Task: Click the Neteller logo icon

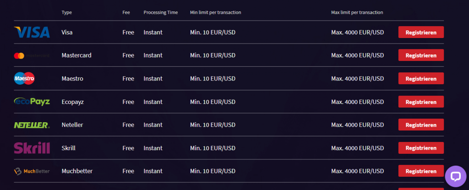Action: (x=32, y=125)
